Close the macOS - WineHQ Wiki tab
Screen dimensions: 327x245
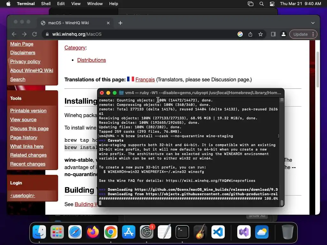(108, 23)
